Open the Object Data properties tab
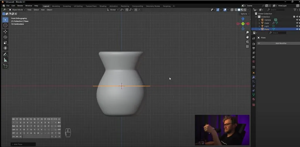Viewport: 300px width, 147px height. (254, 94)
